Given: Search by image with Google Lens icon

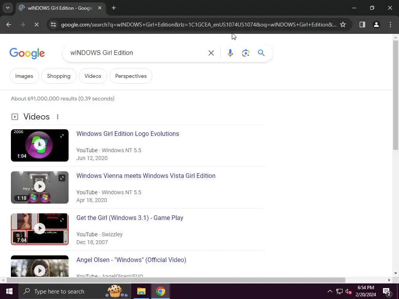Looking at the screenshot, I should click(x=245, y=53).
